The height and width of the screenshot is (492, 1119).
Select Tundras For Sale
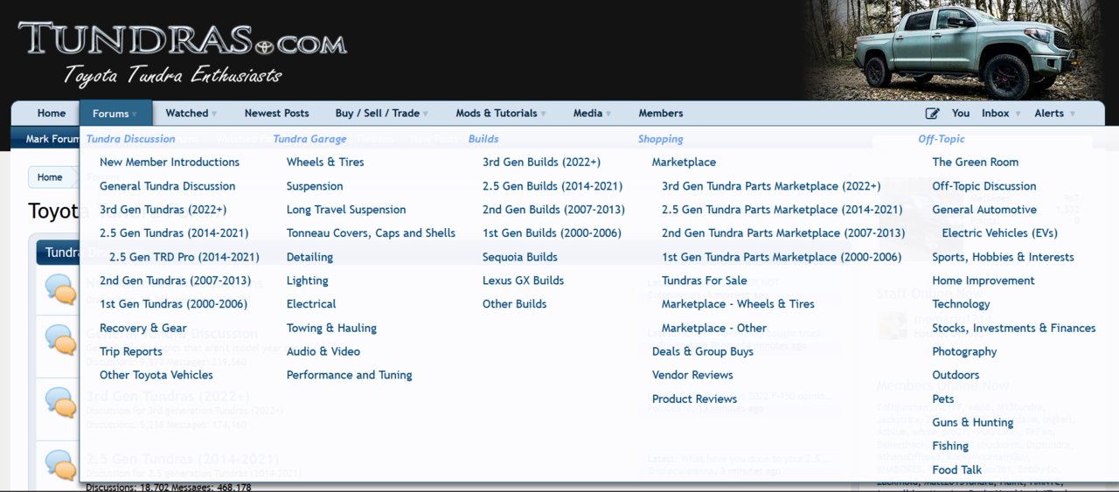point(704,281)
